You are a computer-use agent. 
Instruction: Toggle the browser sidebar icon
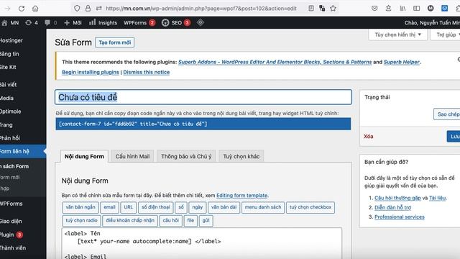[416, 9]
